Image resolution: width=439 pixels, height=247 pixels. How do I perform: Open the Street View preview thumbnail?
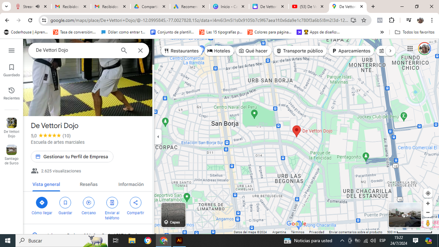pyautogui.click(x=405, y=215)
